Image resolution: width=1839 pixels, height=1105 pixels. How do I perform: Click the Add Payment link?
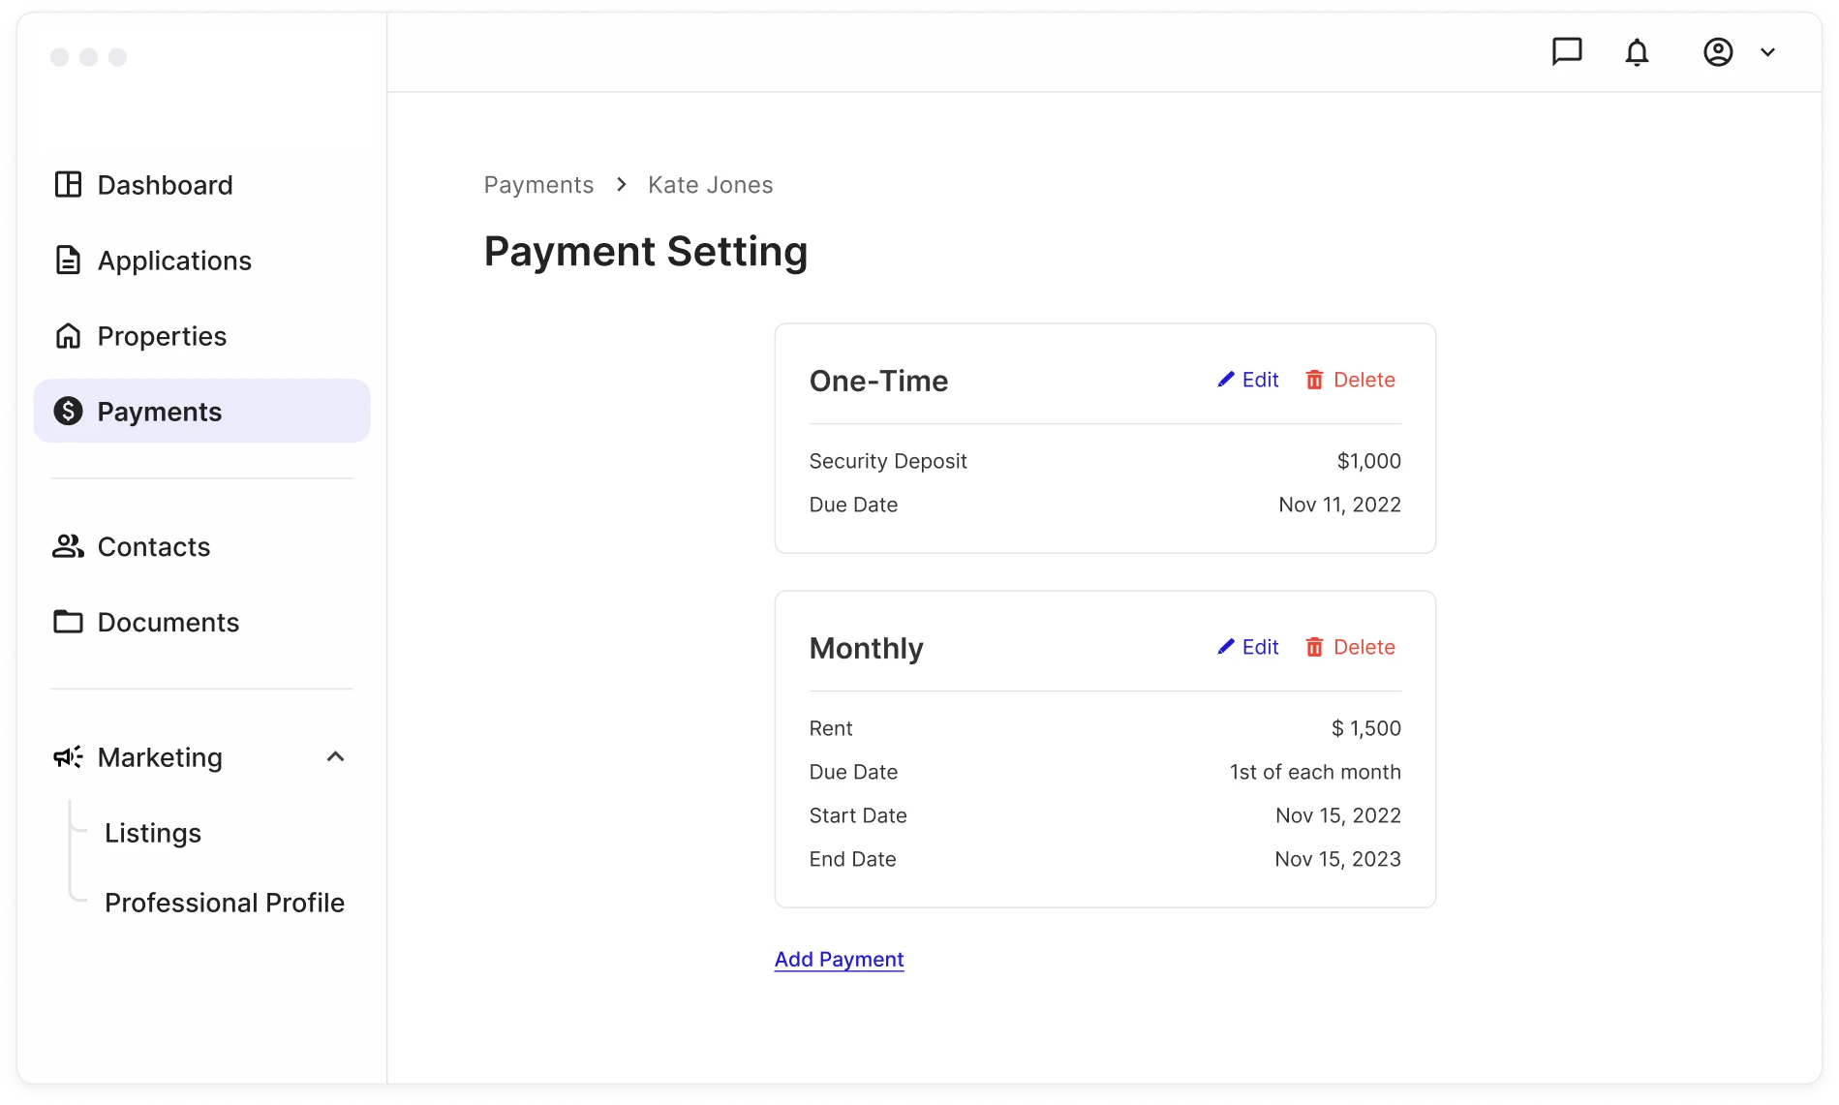click(x=839, y=959)
